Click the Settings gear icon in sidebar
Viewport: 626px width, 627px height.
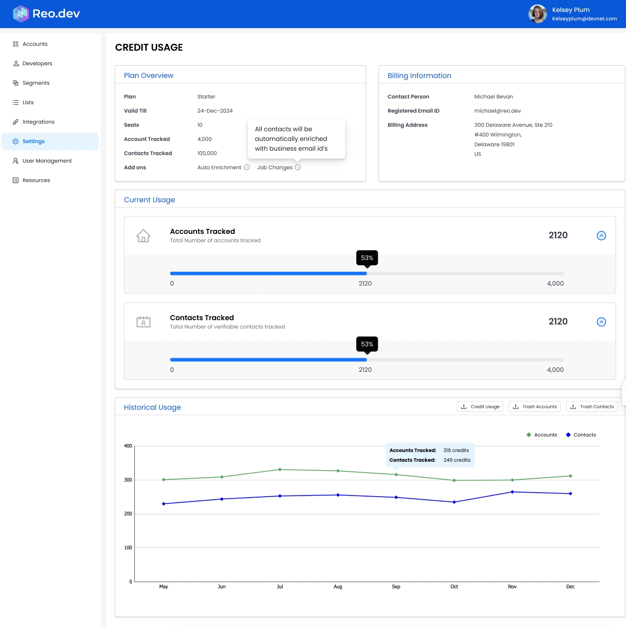[x=15, y=141]
